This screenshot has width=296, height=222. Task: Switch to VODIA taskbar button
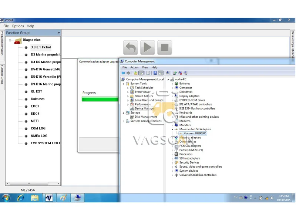pos(49,198)
